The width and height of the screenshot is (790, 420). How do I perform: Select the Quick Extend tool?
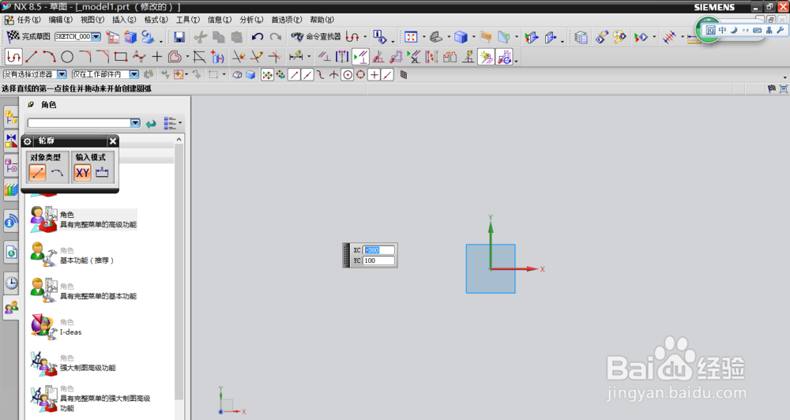257,57
